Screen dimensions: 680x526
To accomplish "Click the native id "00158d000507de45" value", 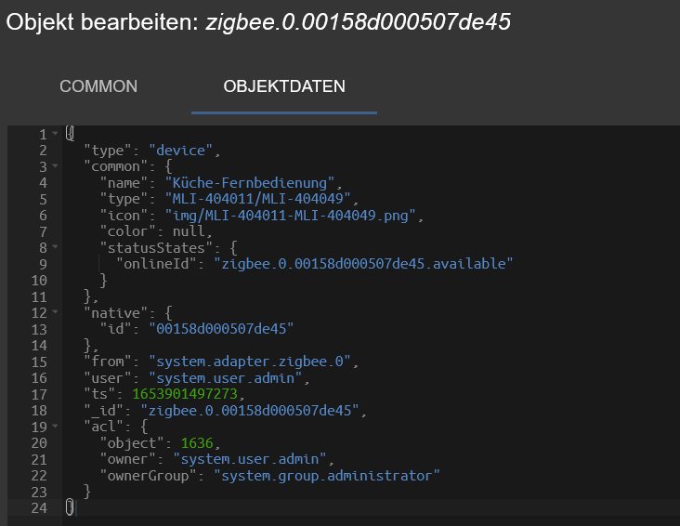I will coord(221,329).
